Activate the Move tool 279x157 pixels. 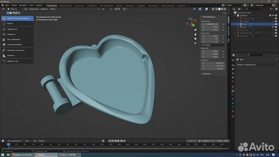click(17, 29)
